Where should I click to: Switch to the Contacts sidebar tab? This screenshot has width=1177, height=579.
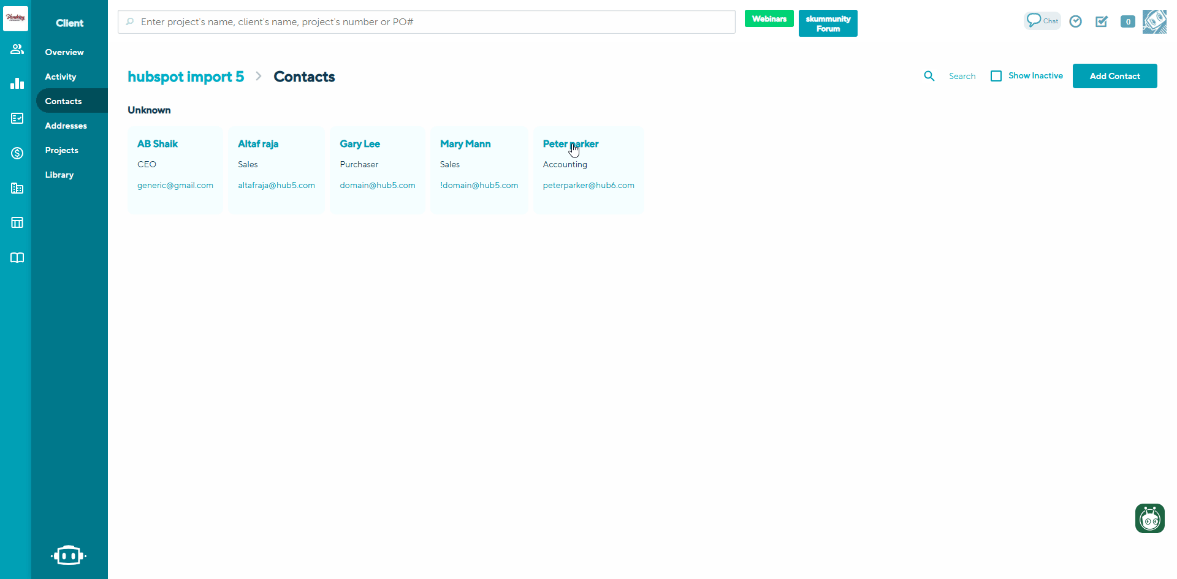coord(63,100)
